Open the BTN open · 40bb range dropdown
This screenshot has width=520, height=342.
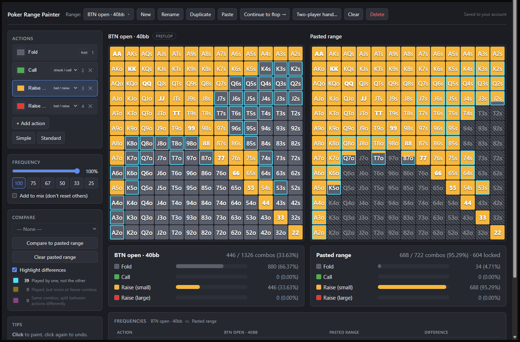[109, 14]
